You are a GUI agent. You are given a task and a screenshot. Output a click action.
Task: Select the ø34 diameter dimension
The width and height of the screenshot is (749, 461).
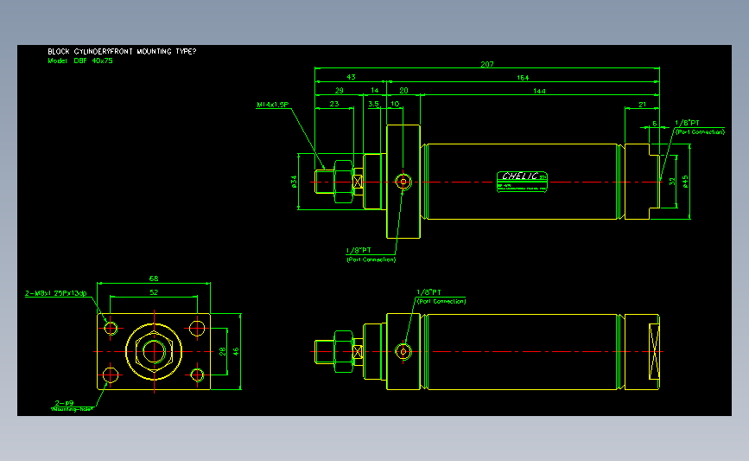(x=294, y=182)
